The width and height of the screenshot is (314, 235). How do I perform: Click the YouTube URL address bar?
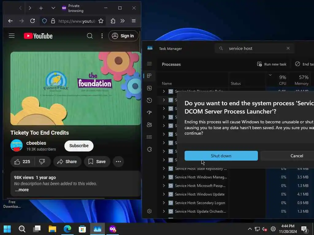[x=77, y=21]
